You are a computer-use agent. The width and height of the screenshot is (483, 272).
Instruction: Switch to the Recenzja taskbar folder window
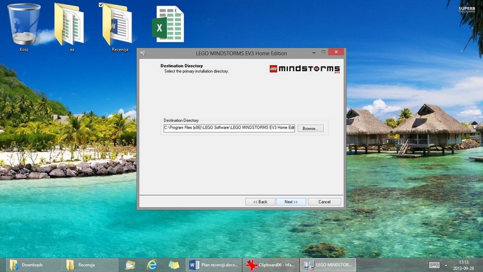click(x=90, y=265)
